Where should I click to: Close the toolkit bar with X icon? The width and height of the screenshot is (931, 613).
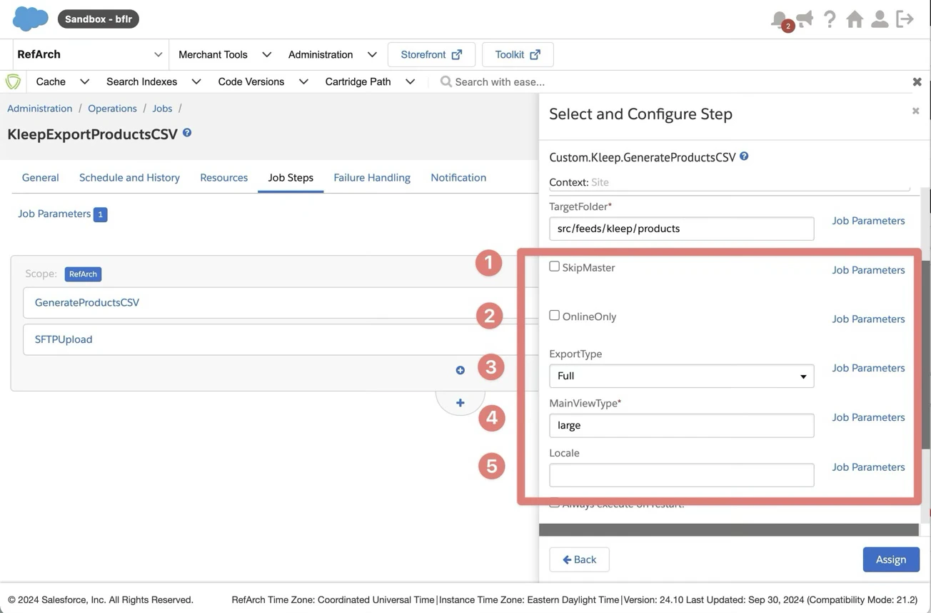coord(917,82)
